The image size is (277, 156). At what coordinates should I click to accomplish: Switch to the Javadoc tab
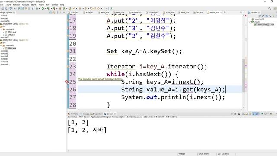point(84,114)
